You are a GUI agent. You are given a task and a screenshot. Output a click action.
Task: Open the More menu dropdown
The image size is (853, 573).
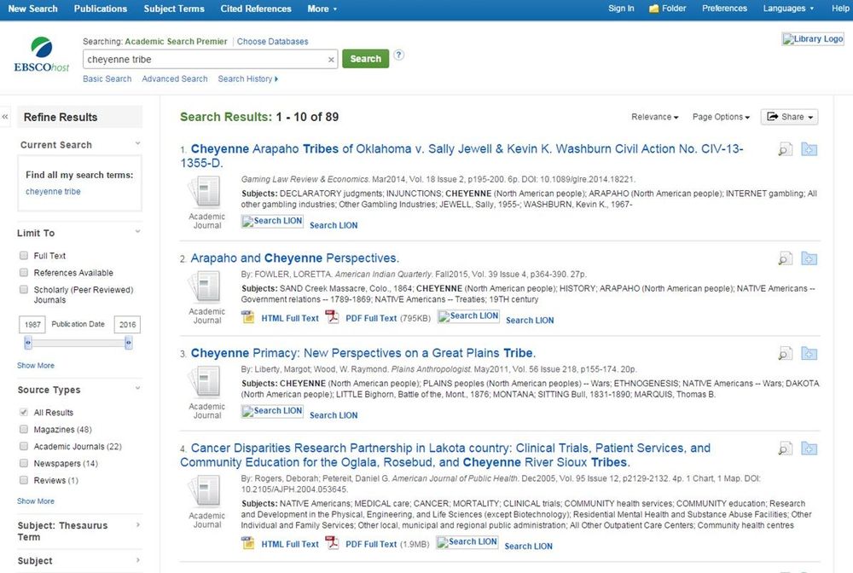click(x=322, y=9)
